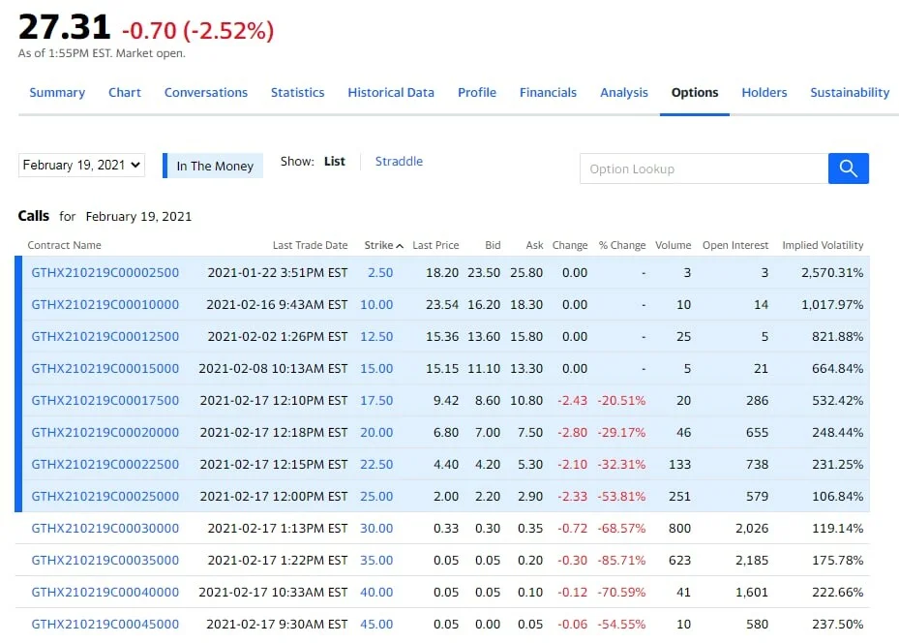Viewport: 899px width, 643px height.
Task: Click the Volume column header
Action: [x=674, y=245]
